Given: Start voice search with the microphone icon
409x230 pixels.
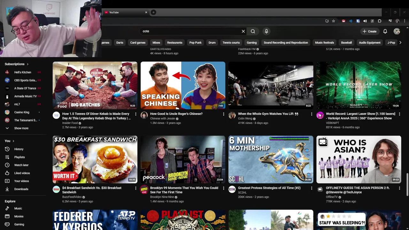Looking at the screenshot, I should tap(266, 31).
